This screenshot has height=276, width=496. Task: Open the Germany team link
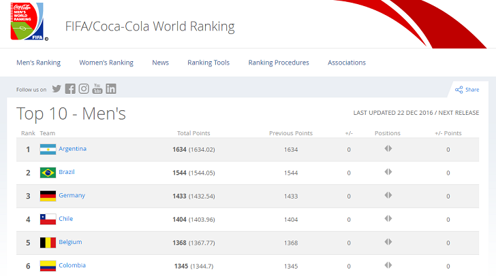[72, 196]
